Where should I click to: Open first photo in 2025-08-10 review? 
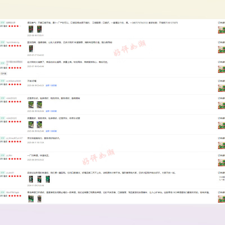coord(31,29)
